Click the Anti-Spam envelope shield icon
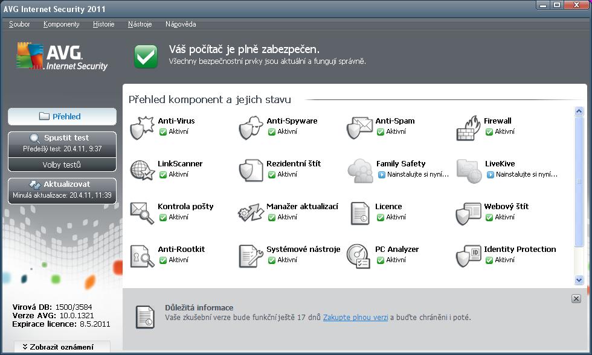This screenshot has width=592, height=355. [359, 127]
